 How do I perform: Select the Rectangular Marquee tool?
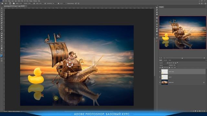pyautogui.click(x=2, y=10)
